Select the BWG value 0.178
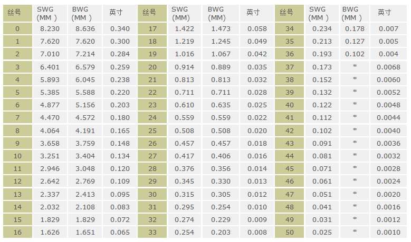Image resolution: width=411 pixels, height=242 pixels. pos(355,28)
